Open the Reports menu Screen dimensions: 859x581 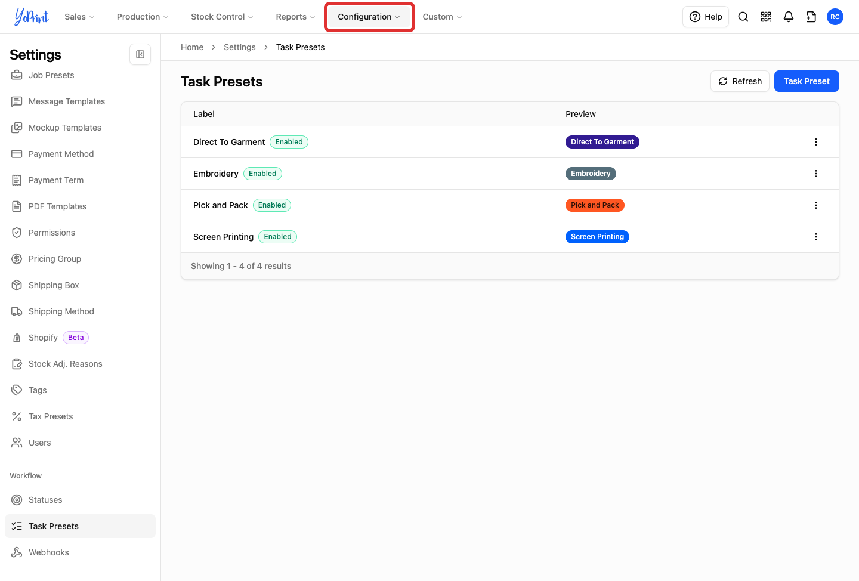coord(295,17)
